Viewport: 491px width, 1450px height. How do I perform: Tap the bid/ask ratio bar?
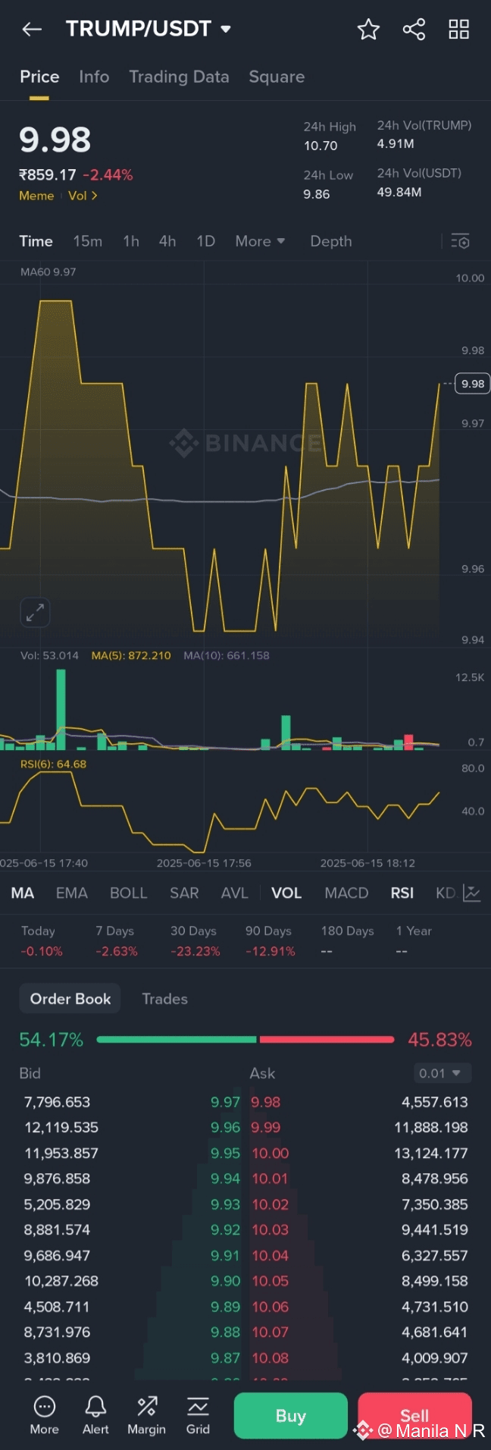point(245,1040)
